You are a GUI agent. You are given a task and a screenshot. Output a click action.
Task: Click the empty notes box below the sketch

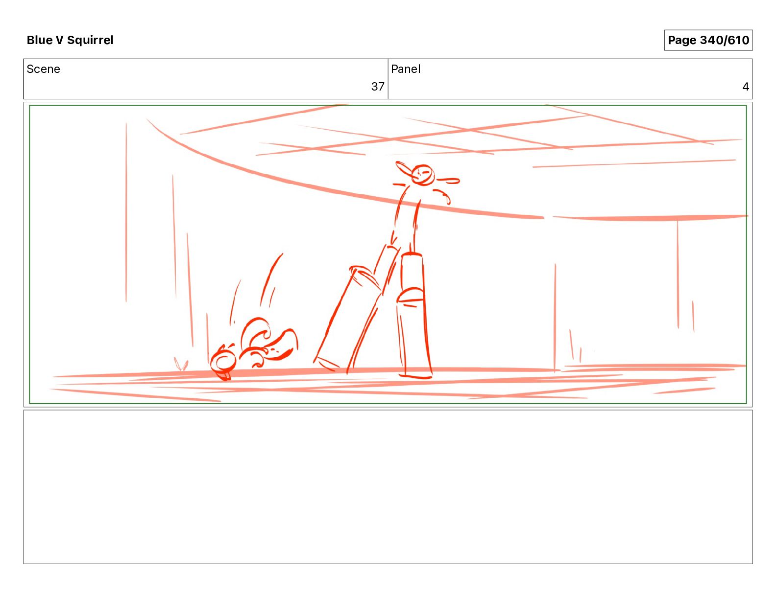[x=388, y=487]
